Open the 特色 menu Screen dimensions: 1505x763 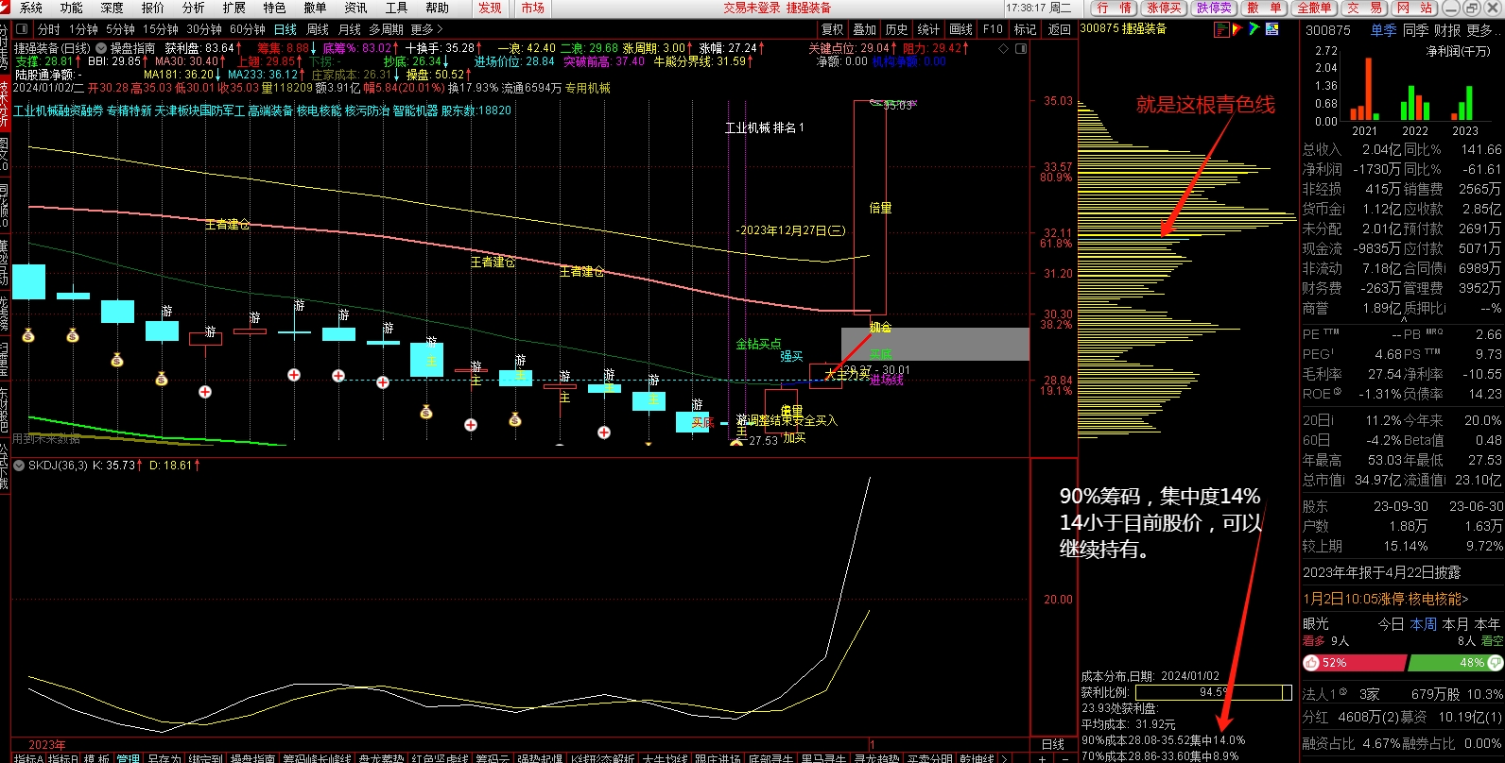[x=275, y=8]
